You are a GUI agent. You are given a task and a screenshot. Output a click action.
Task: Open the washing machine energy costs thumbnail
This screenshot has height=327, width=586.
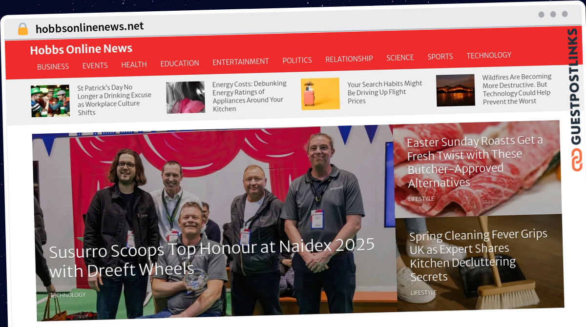(x=186, y=97)
